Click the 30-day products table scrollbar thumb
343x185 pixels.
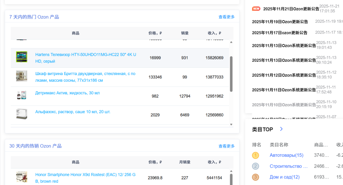pyautogui.click(x=231, y=179)
